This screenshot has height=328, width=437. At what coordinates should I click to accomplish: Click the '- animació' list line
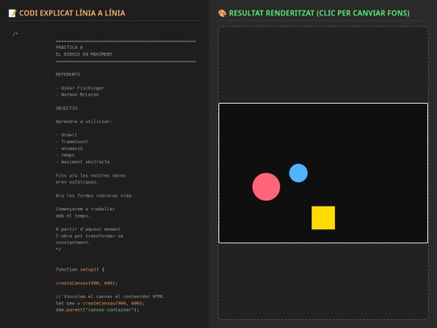[69, 148]
